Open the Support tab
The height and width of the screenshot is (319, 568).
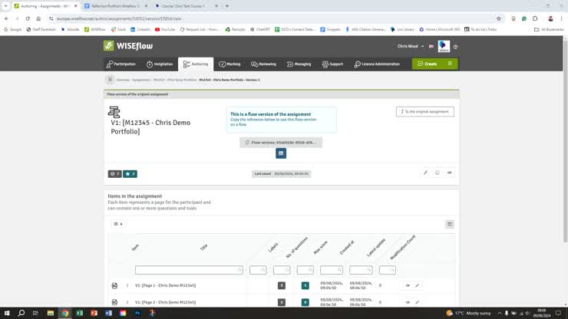(332, 64)
